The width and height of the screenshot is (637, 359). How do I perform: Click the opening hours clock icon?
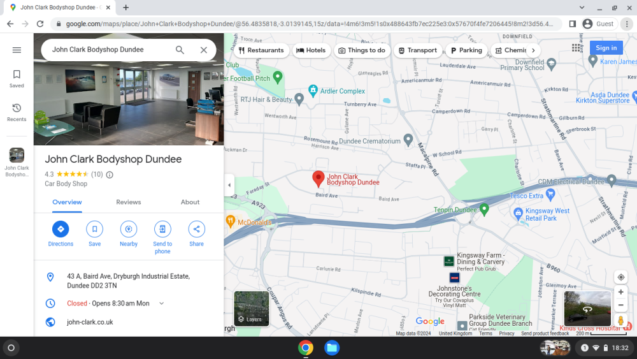pos(50,304)
